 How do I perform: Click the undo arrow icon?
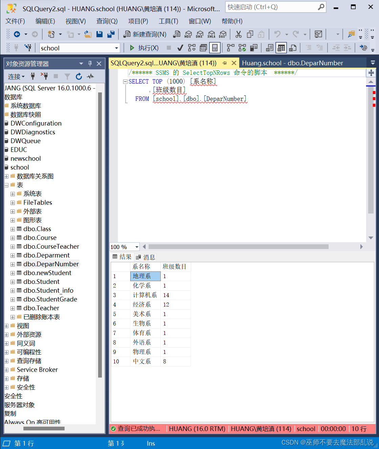pyautogui.click(x=277, y=34)
